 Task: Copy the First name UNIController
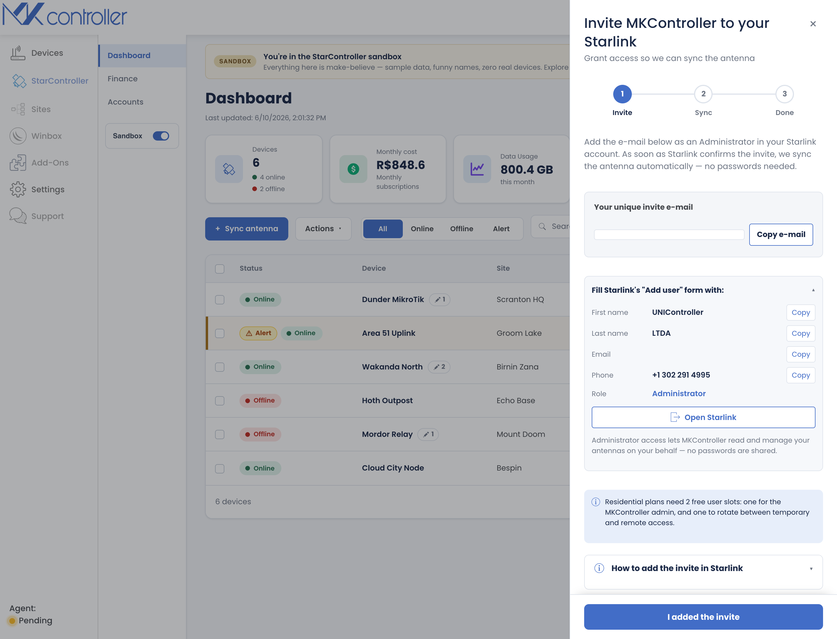tap(800, 312)
